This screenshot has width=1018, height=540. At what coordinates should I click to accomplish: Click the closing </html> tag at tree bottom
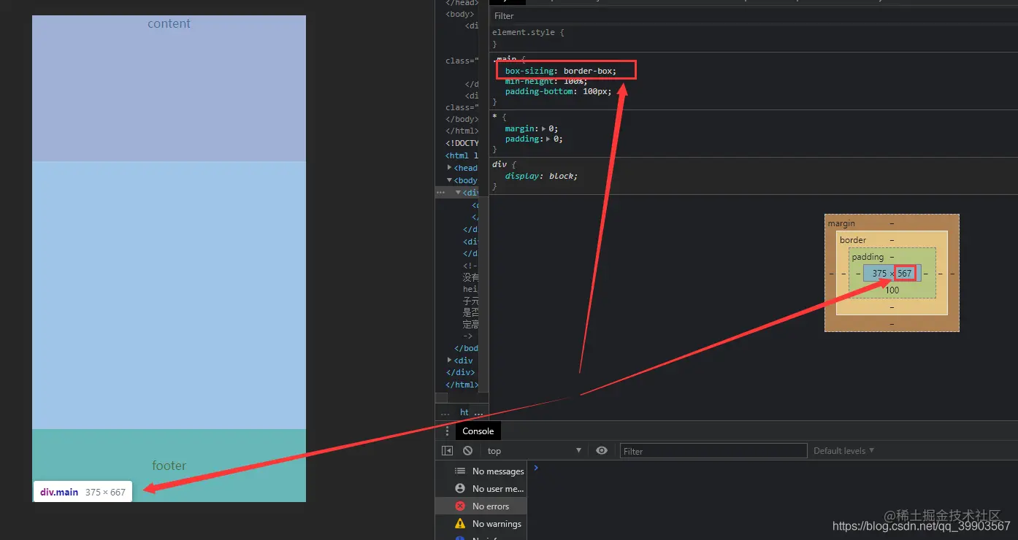tap(462, 385)
